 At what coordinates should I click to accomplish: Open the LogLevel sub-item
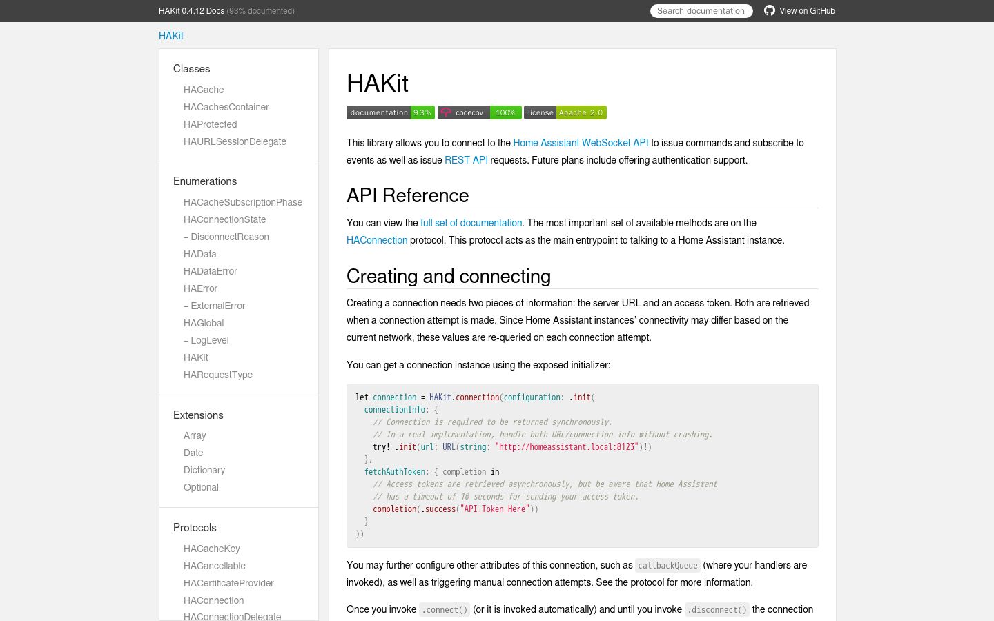206,340
